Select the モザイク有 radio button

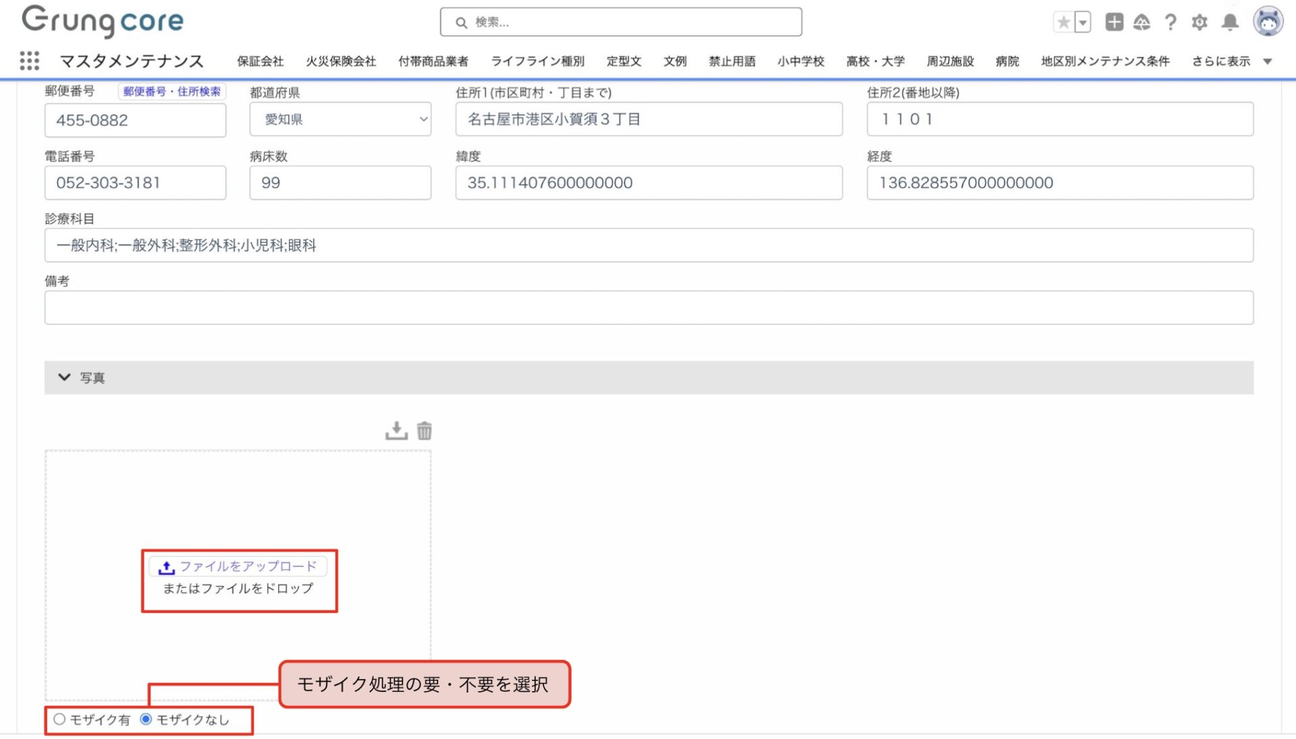tap(59, 719)
